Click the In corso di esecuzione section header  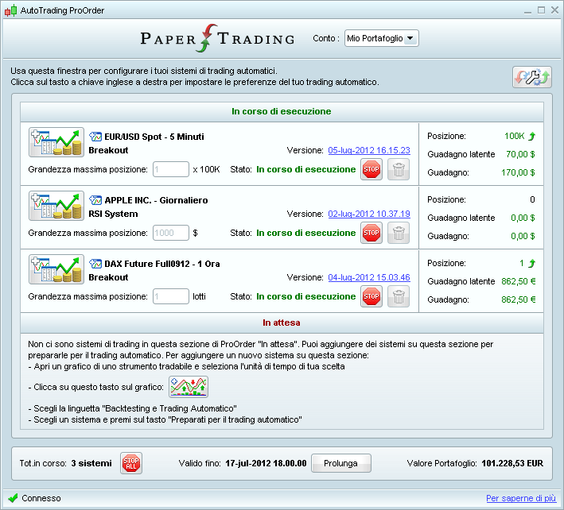[x=282, y=112]
